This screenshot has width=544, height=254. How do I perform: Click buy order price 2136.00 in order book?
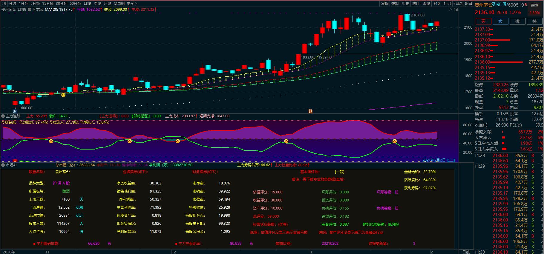(482, 62)
